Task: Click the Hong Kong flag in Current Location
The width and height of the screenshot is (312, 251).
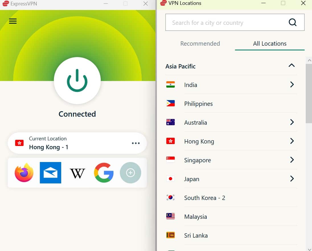Action: (x=19, y=143)
